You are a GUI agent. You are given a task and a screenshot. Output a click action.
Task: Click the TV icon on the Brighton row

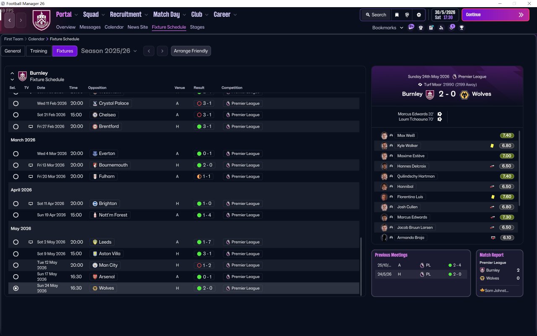(x=31, y=204)
